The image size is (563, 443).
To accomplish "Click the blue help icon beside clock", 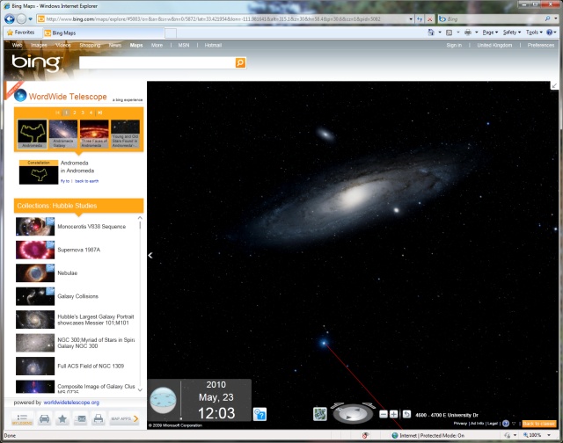I will tap(260, 414).
